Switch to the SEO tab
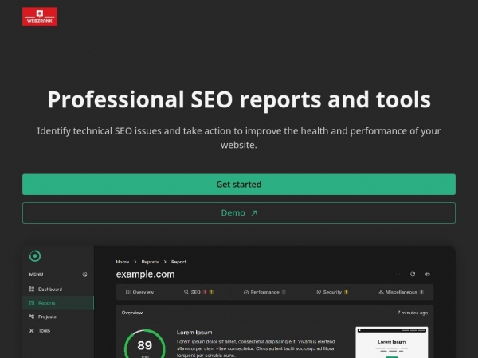 pos(198,292)
